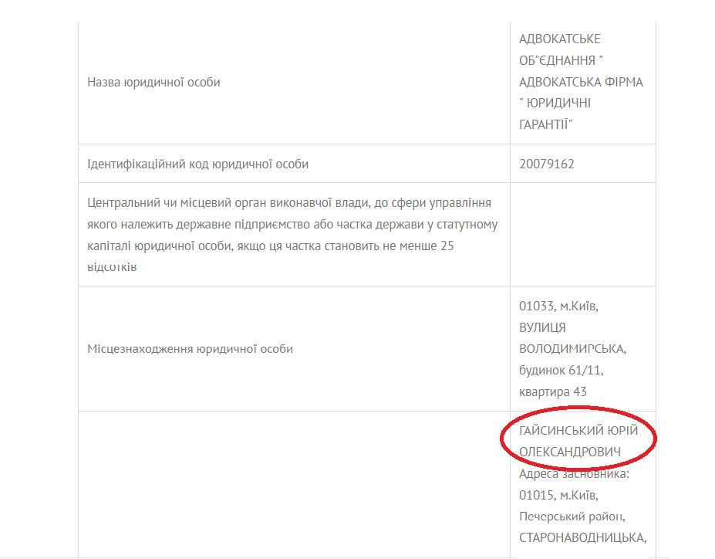Viewport: 715px width, 559px height.
Task: Click the word 'ВОЛОДИМИРСЬКА' in address
Action: click(572, 348)
